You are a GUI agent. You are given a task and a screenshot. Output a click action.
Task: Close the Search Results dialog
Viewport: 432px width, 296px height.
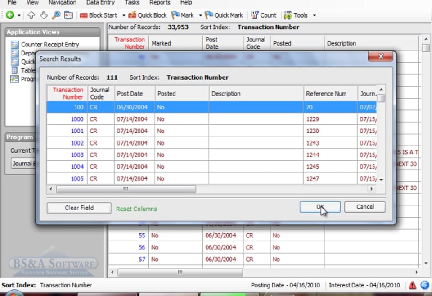[x=381, y=57]
